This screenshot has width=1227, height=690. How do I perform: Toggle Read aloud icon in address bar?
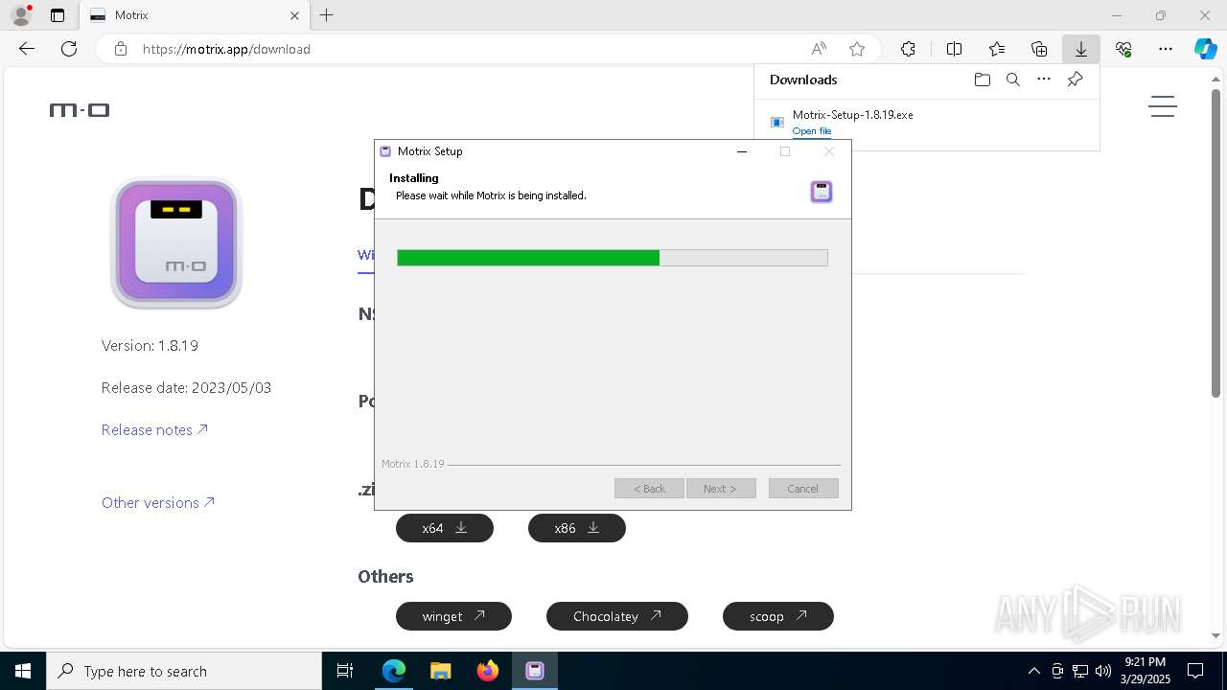[x=819, y=49]
